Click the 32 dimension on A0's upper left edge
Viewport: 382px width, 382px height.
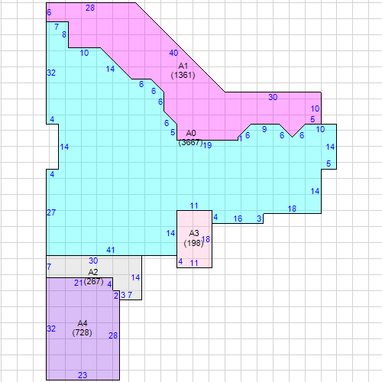point(51,73)
